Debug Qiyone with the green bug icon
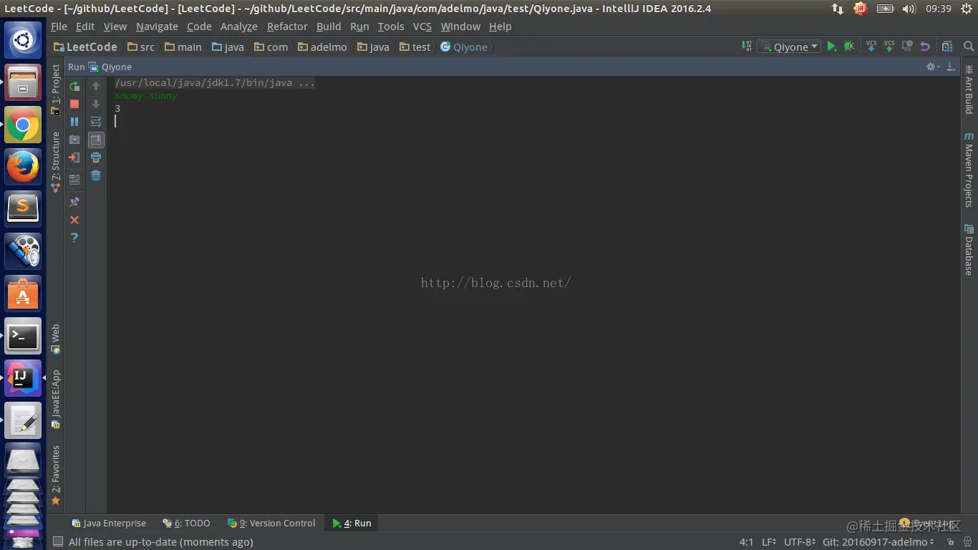The height and width of the screenshot is (550, 978). click(x=848, y=47)
